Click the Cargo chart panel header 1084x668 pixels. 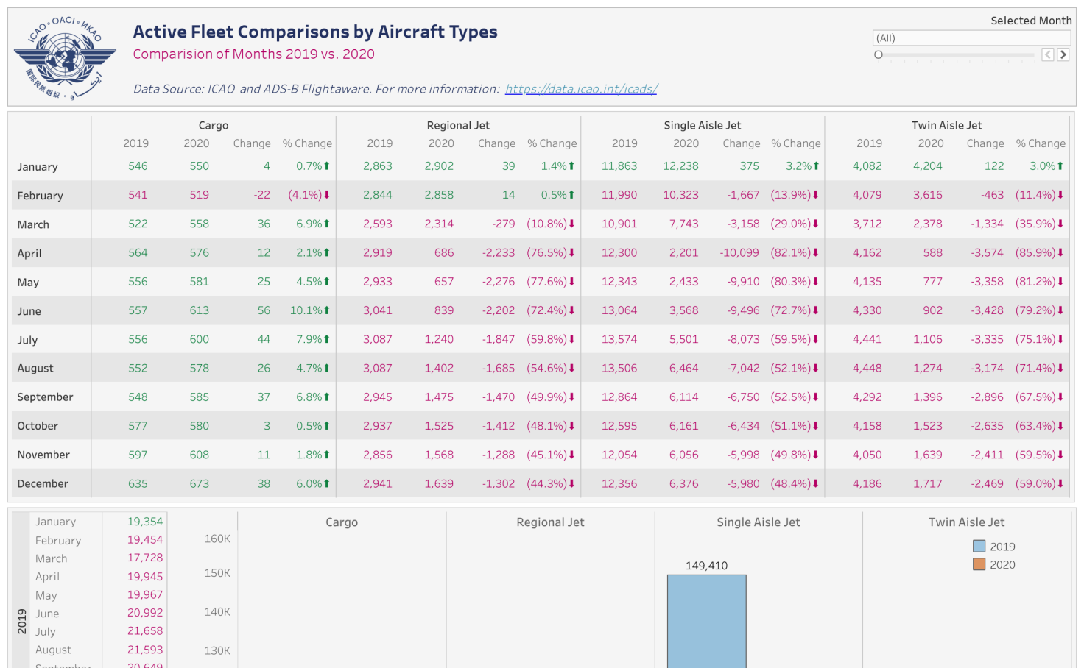tap(342, 522)
